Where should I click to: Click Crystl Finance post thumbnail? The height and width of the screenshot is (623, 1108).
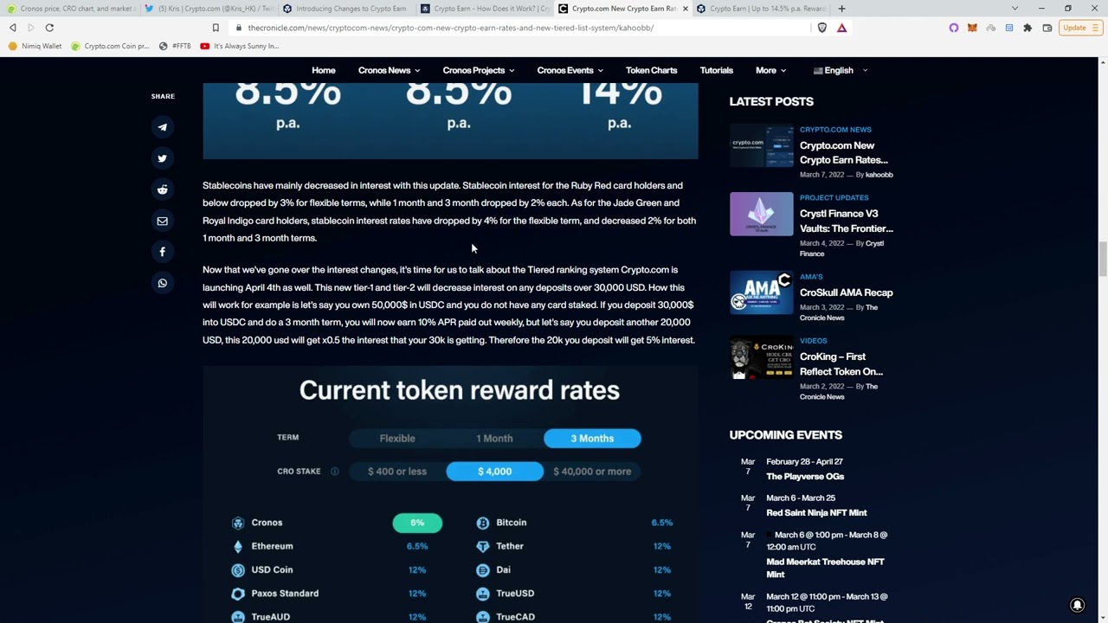761,214
